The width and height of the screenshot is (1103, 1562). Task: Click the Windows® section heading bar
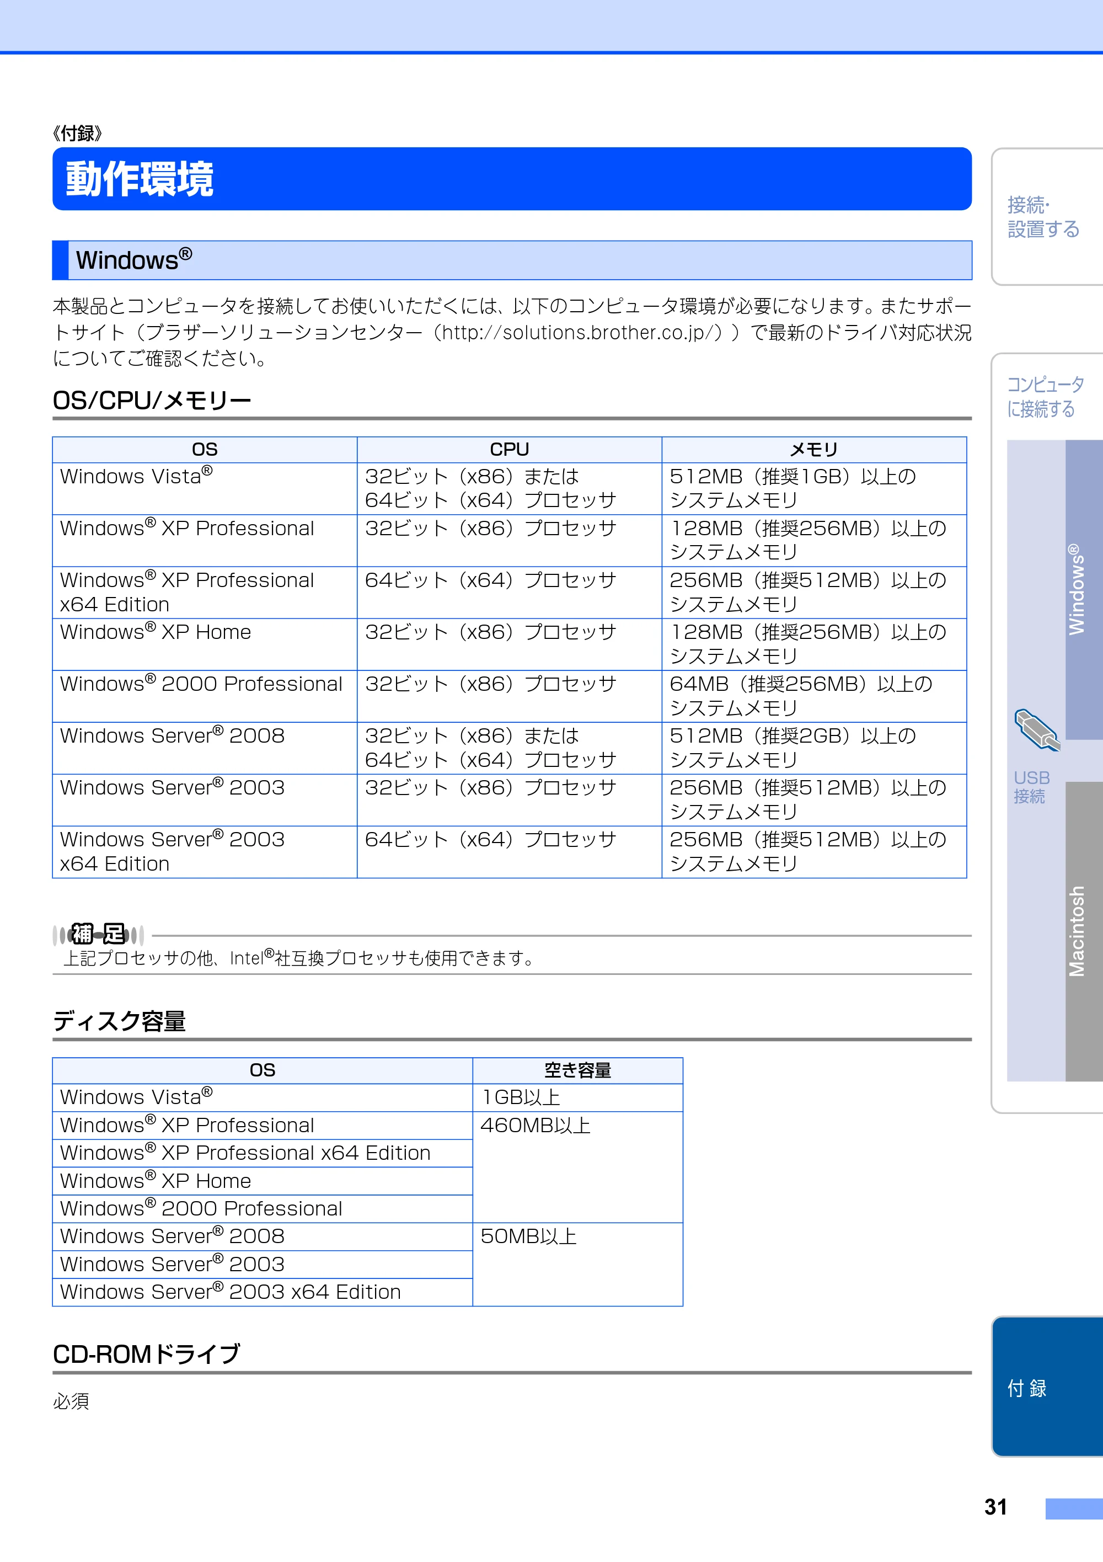(x=512, y=260)
